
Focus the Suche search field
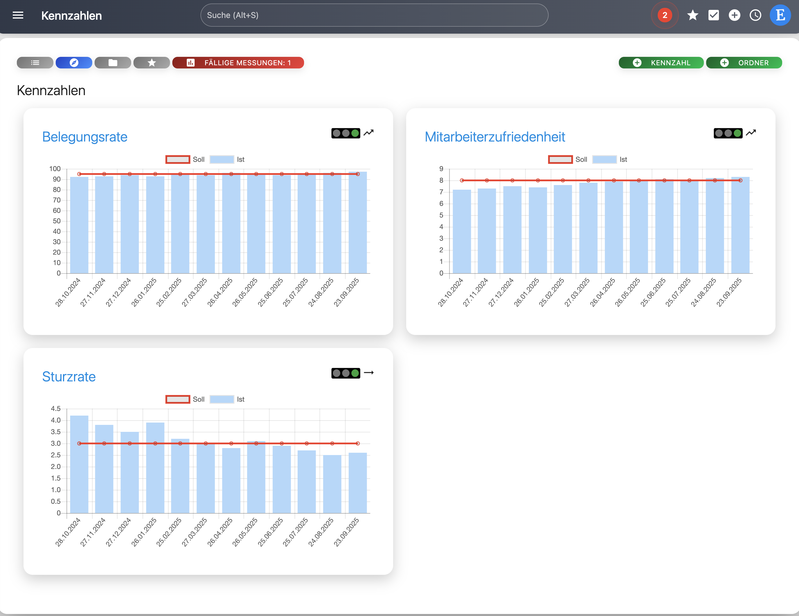point(374,15)
